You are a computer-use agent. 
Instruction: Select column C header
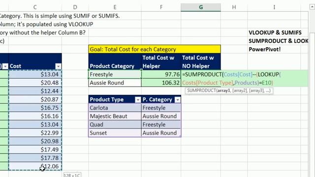(35, 7)
